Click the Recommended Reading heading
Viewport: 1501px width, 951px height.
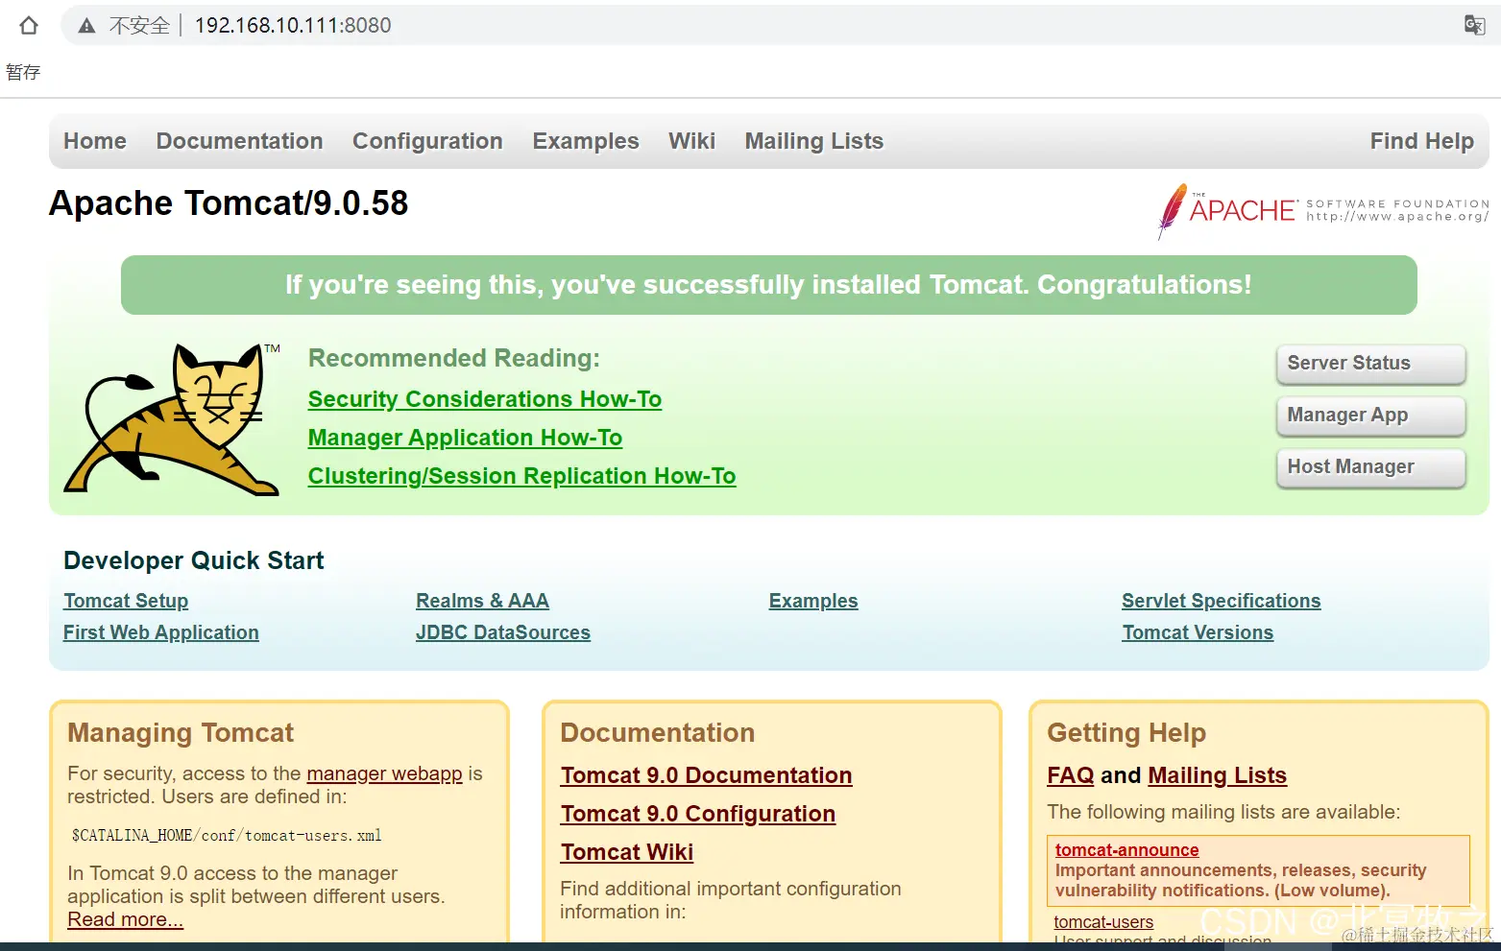(453, 358)
